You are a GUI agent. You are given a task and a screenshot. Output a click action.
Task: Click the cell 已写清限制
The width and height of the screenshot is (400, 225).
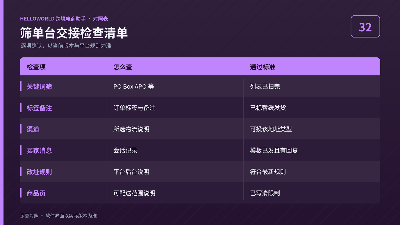[x=265, y=193]
